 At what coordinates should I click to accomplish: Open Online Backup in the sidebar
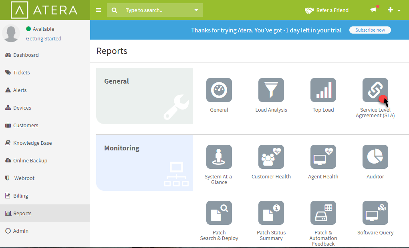pyautogui.click(x=45, y=160)
